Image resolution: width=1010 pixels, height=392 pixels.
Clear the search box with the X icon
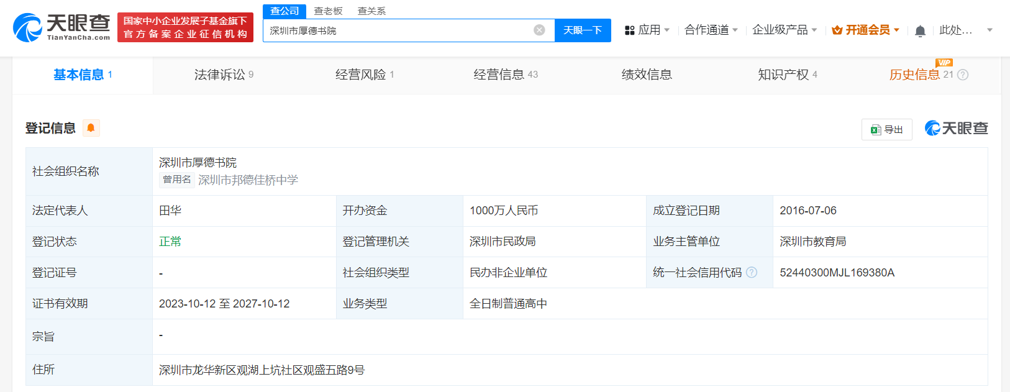pyautogui.click(x=539, y=30)
